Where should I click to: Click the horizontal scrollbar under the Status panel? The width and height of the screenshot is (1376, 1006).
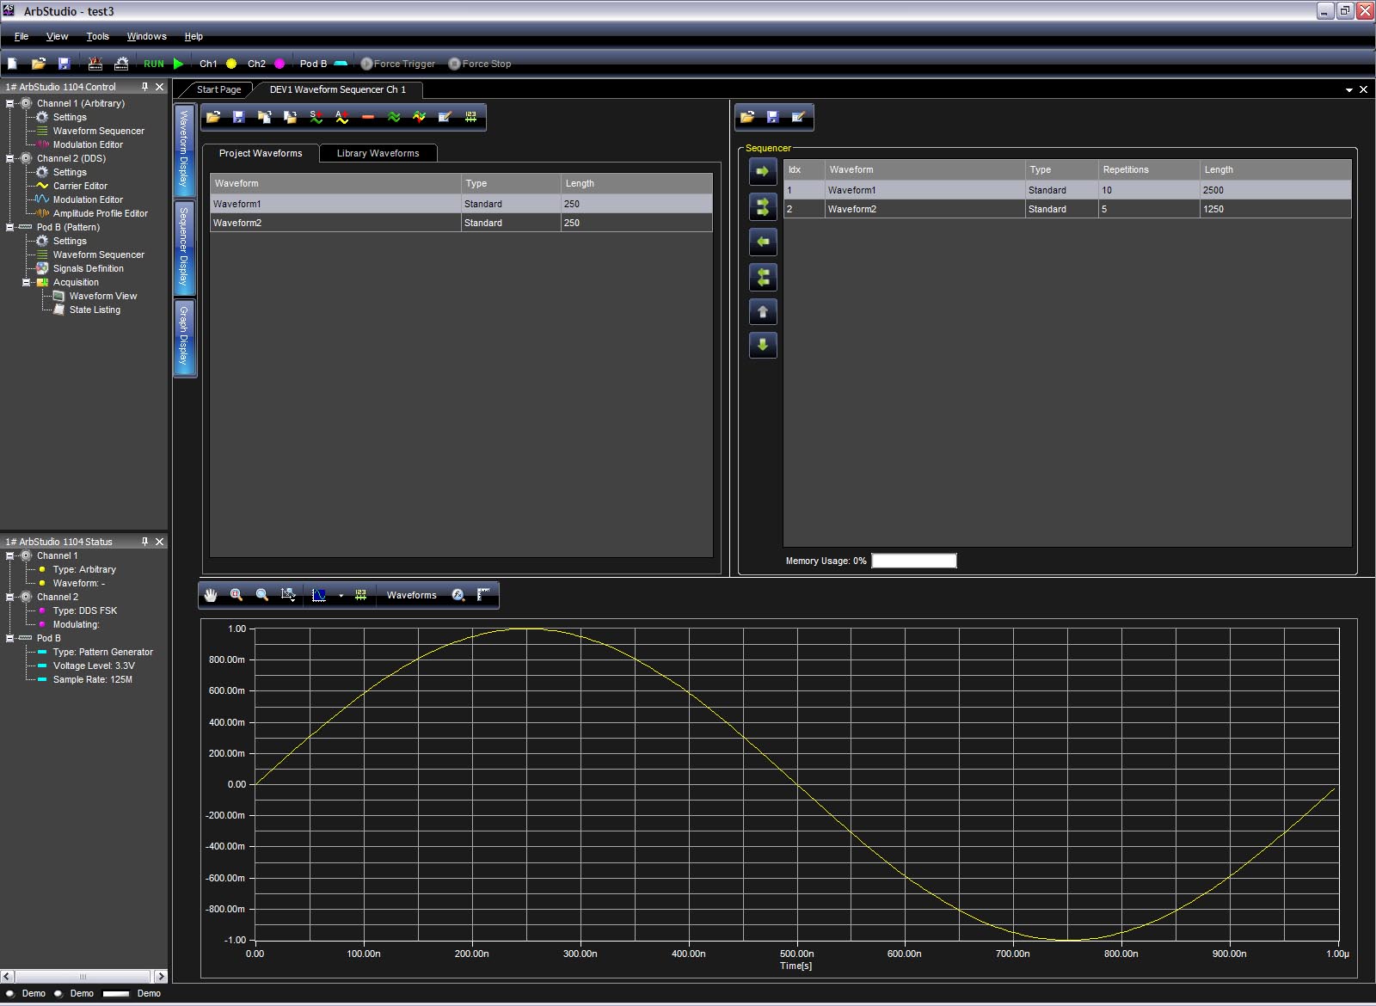tap(83, 976)
